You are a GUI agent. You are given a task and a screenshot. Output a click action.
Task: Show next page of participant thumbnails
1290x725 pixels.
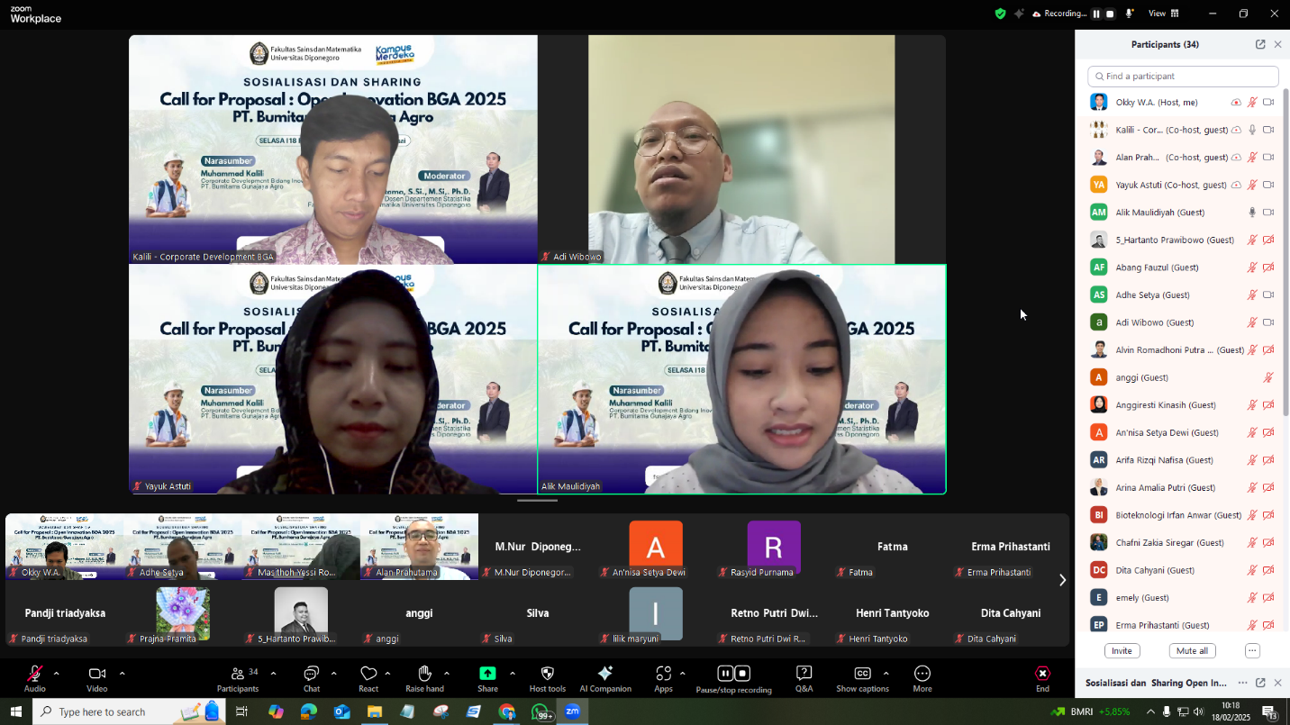click(x=1062, y=580)
